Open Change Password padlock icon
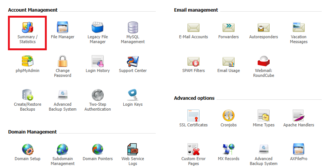330x168 pixels. tap(63, 61)
